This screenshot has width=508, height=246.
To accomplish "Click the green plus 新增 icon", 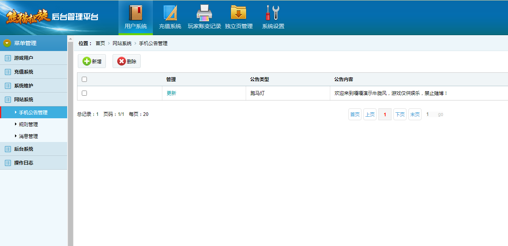I will click(x=87, y=61).
